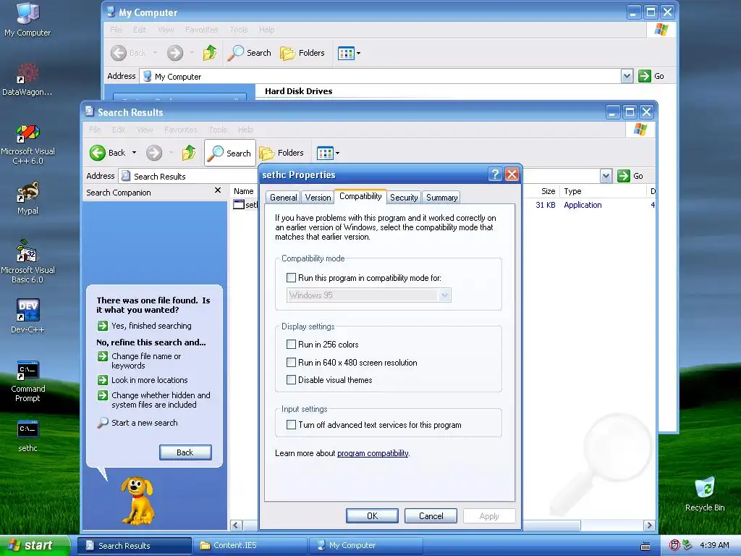Image resolution: width=741 pixels, height=556 pixels.
Task: Switch to the General tab
Action: coord(284,197)
